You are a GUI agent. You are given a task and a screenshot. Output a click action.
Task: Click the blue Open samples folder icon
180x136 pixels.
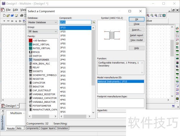(x=12, y=16)
